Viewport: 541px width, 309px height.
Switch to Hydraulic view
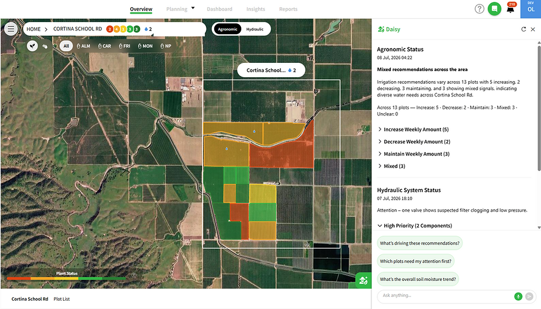click(x=254, y=29)
